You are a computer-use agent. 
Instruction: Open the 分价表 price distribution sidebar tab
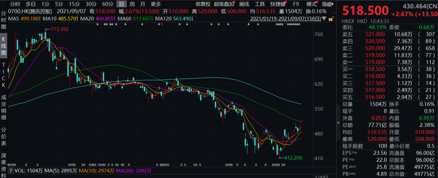point(4,137)
